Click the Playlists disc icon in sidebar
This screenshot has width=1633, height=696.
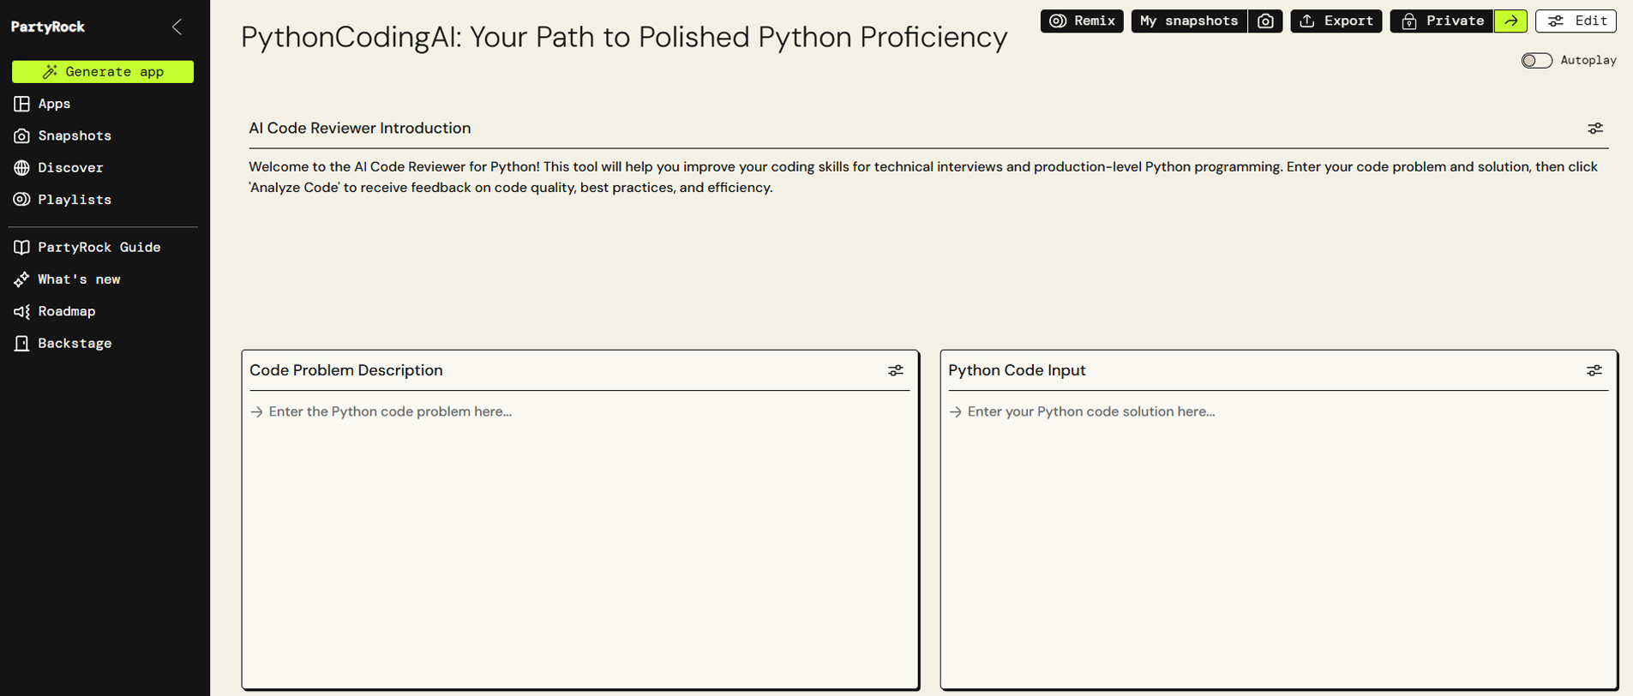coord(21,200)
